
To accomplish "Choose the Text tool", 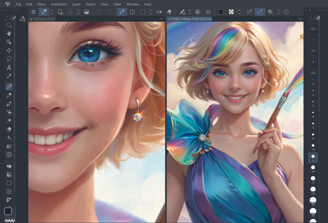I will 9,67.
